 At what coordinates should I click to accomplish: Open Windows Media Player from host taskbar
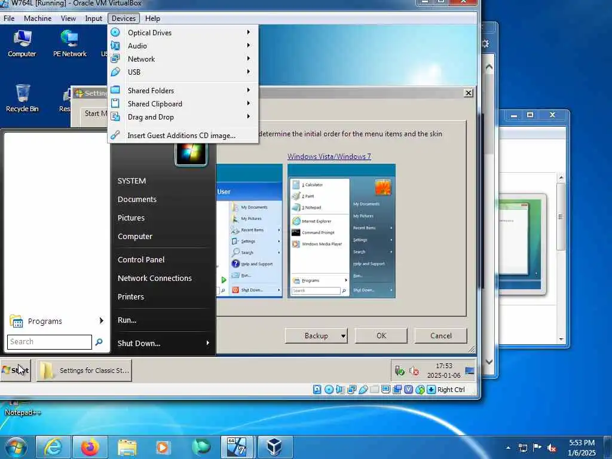[x=163, y=447]
